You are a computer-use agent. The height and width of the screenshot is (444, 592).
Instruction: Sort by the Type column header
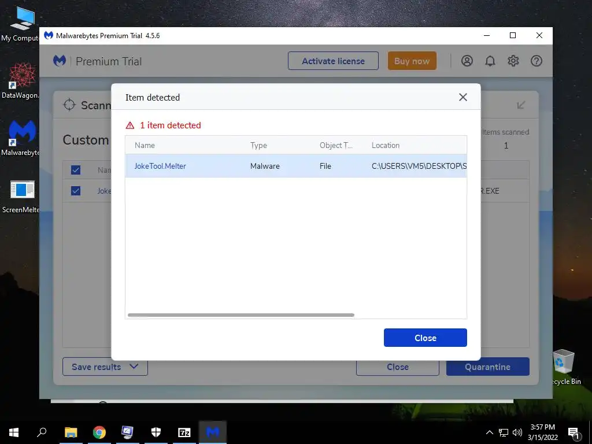coord(258,145)
